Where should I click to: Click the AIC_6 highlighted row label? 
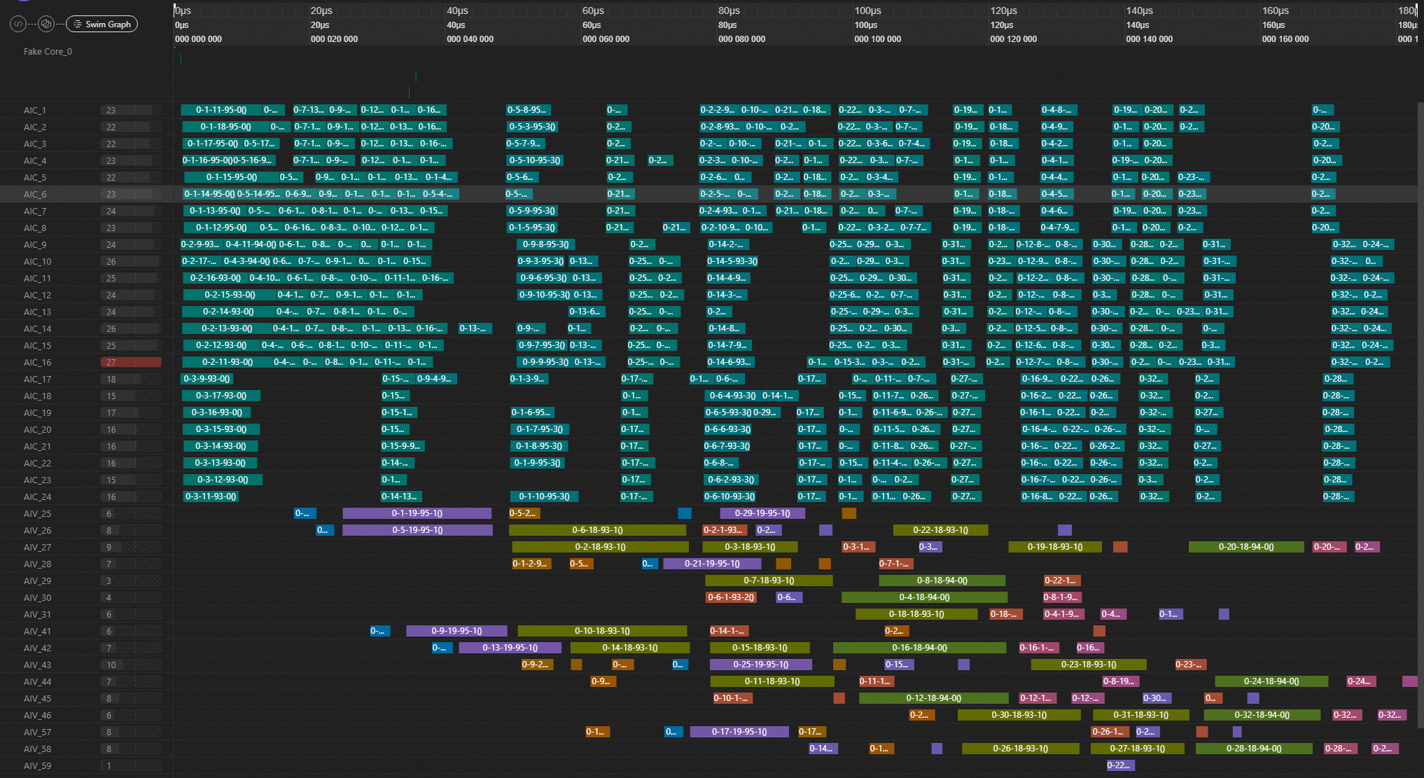[35, 195]
